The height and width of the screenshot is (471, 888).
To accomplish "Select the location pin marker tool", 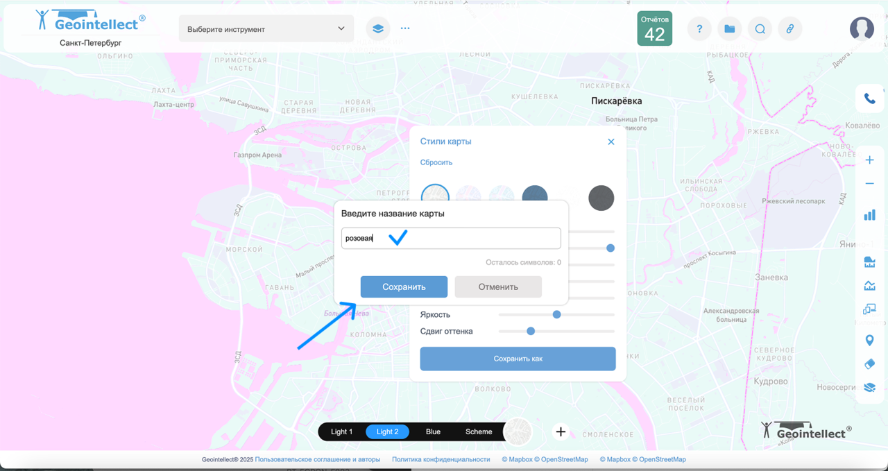I will click(x=869, y=341).
